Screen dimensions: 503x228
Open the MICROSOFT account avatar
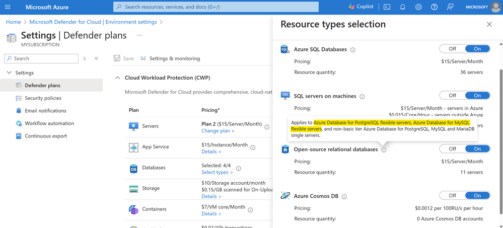click(x=495, y=7)
